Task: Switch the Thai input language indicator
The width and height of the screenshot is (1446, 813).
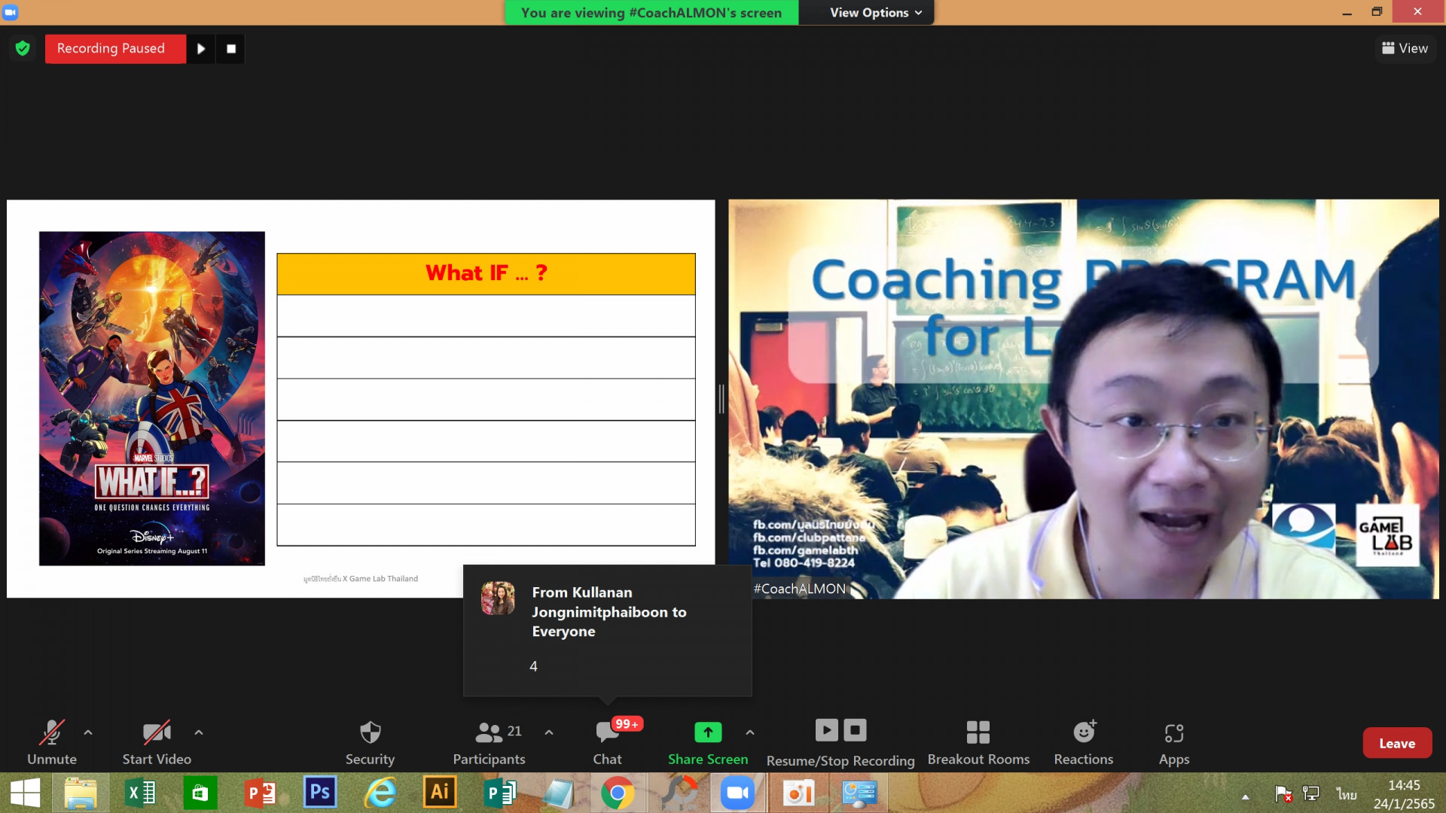Action: coord(1347,793)
